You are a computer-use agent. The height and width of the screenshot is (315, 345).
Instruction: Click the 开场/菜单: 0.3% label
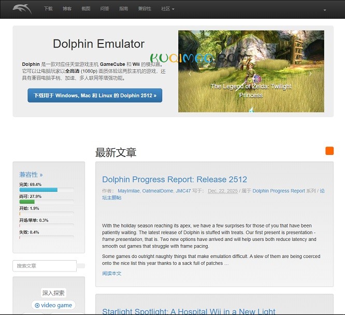click(x=34, y=220)
